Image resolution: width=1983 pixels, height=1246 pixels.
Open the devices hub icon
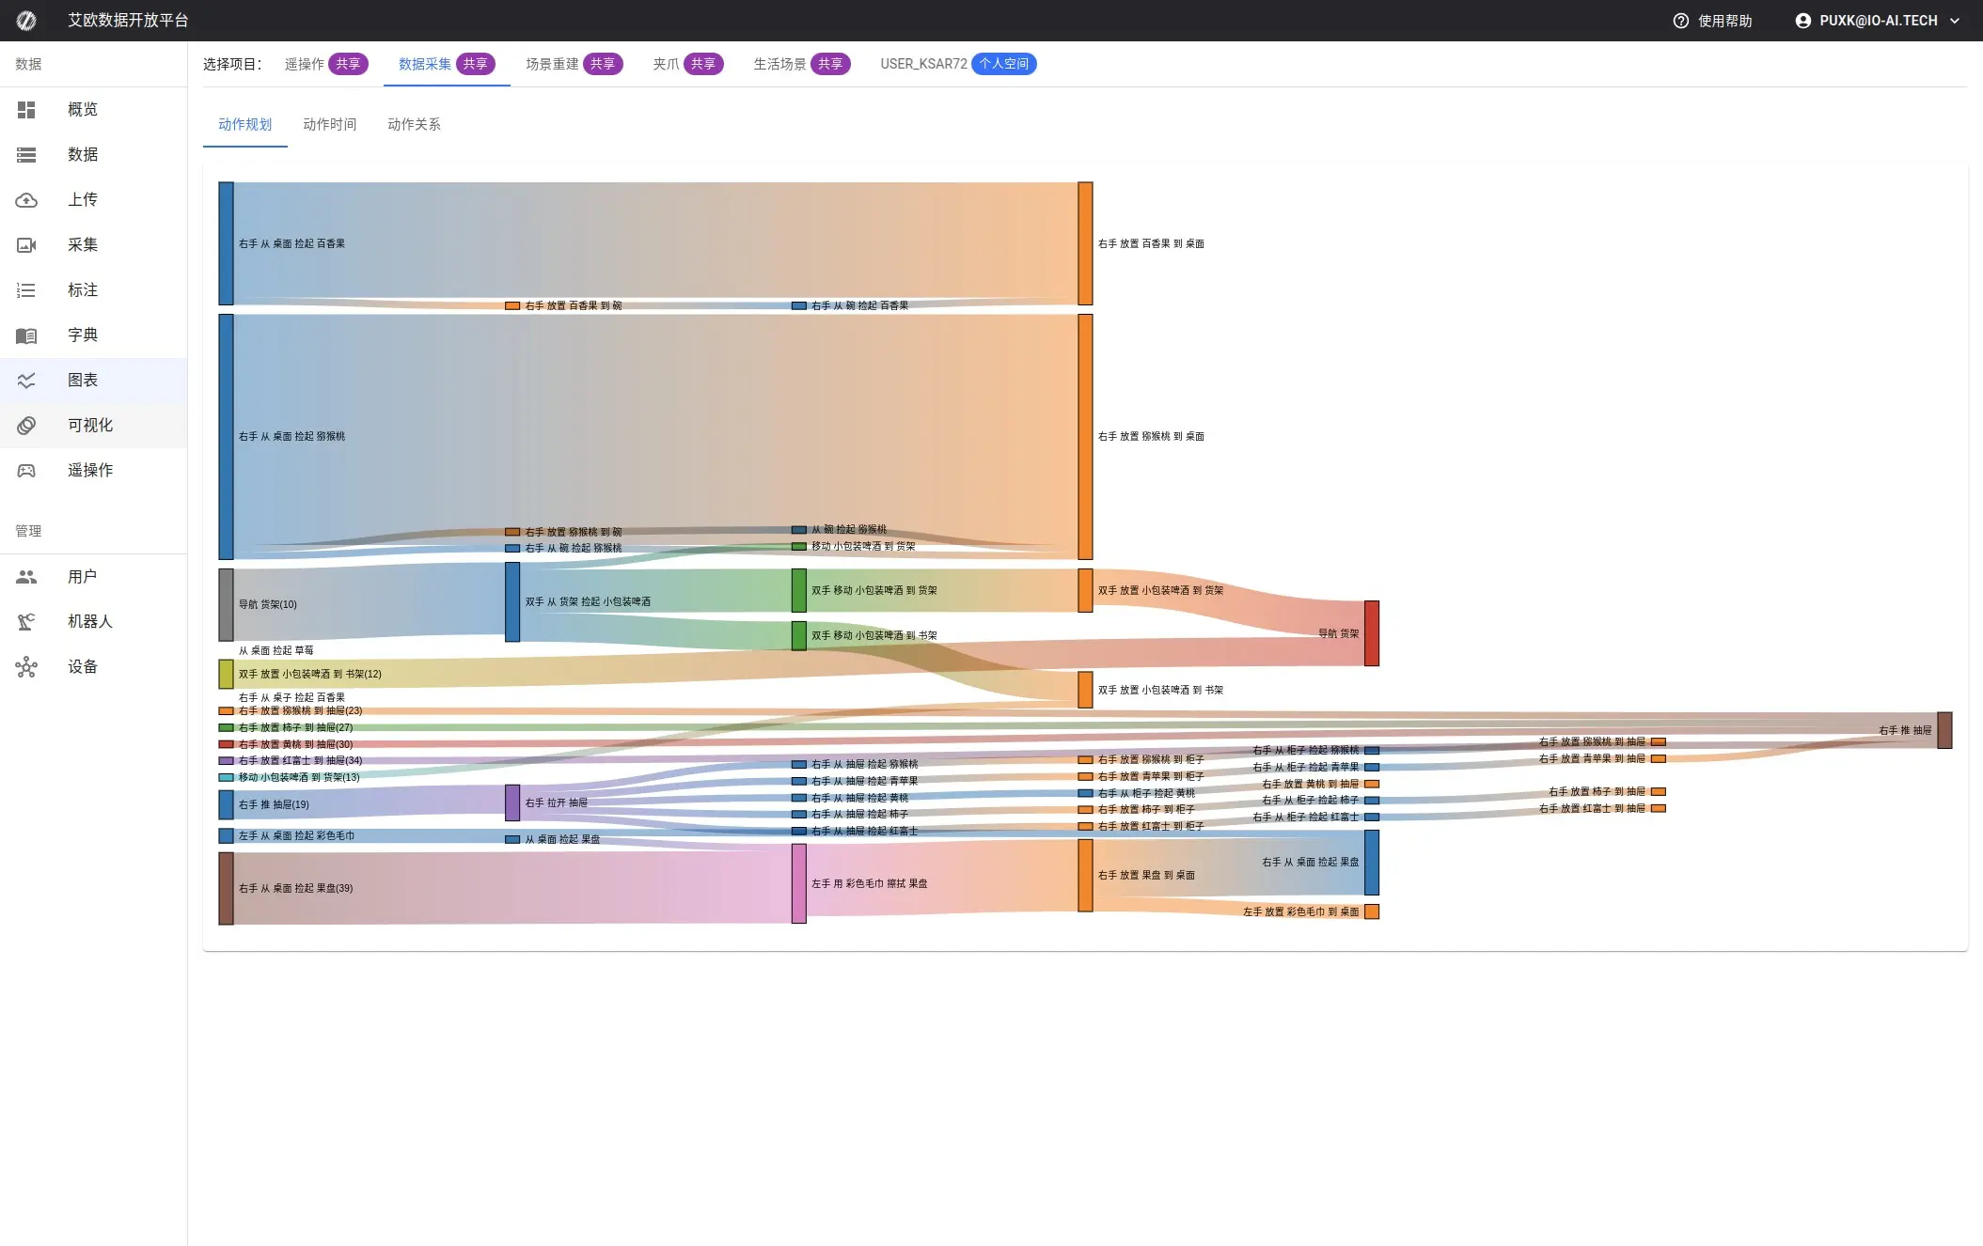pos(26,667)
